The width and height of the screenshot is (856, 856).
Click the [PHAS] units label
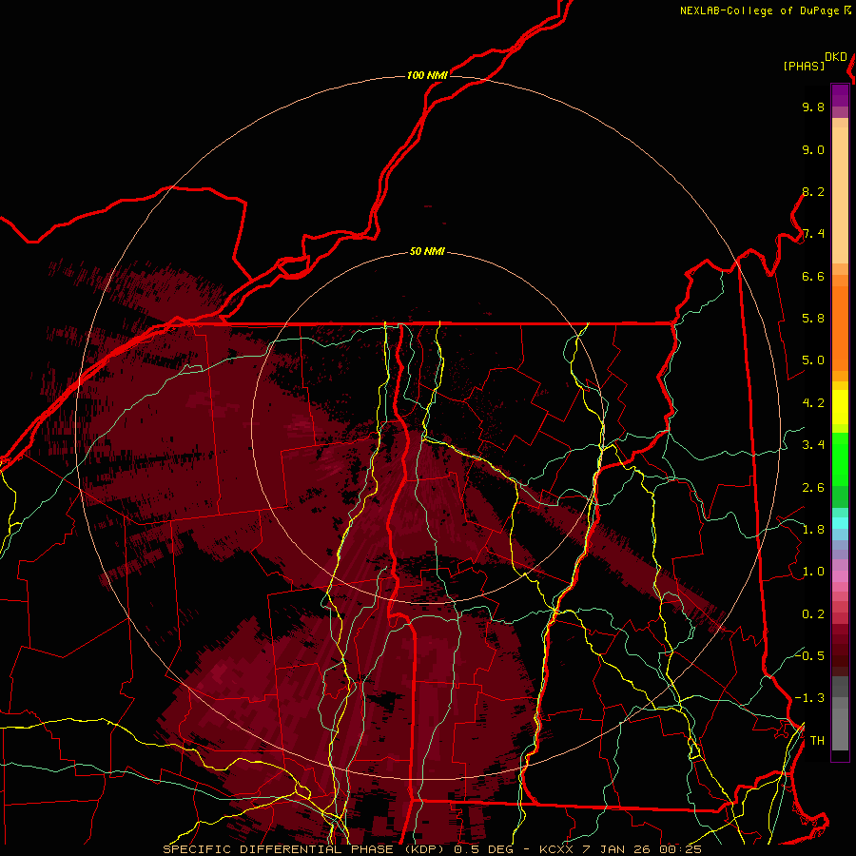pyautogui.click(x=804, y=66)
